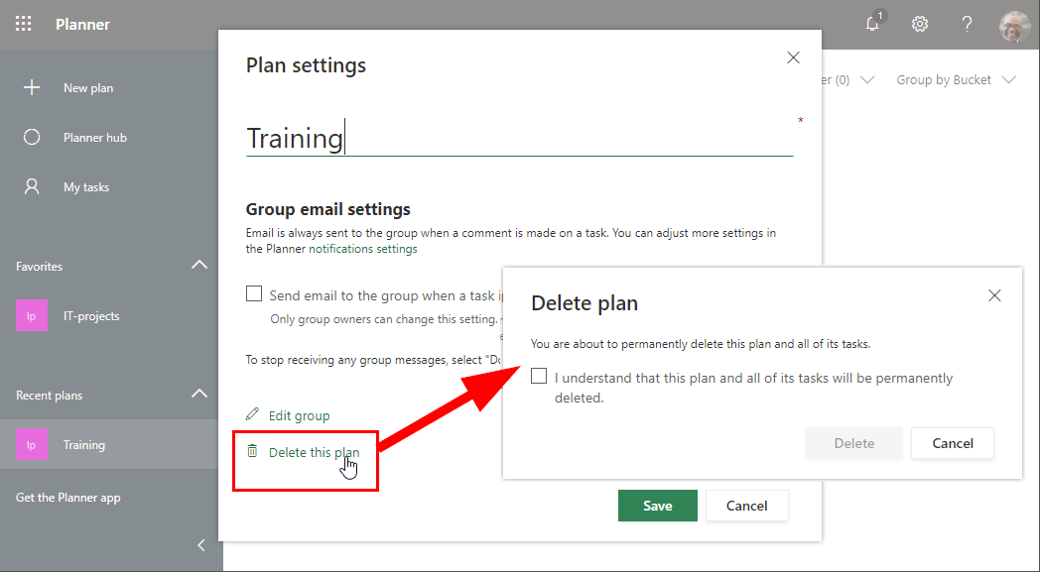
Task: Click the Group email settings heading
Action: 328,209
